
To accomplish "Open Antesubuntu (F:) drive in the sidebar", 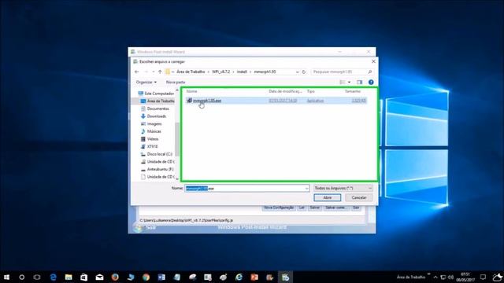I will (157, 169).
